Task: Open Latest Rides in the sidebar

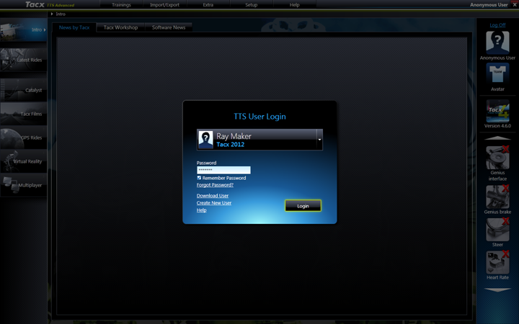Action: pos(23,60)
